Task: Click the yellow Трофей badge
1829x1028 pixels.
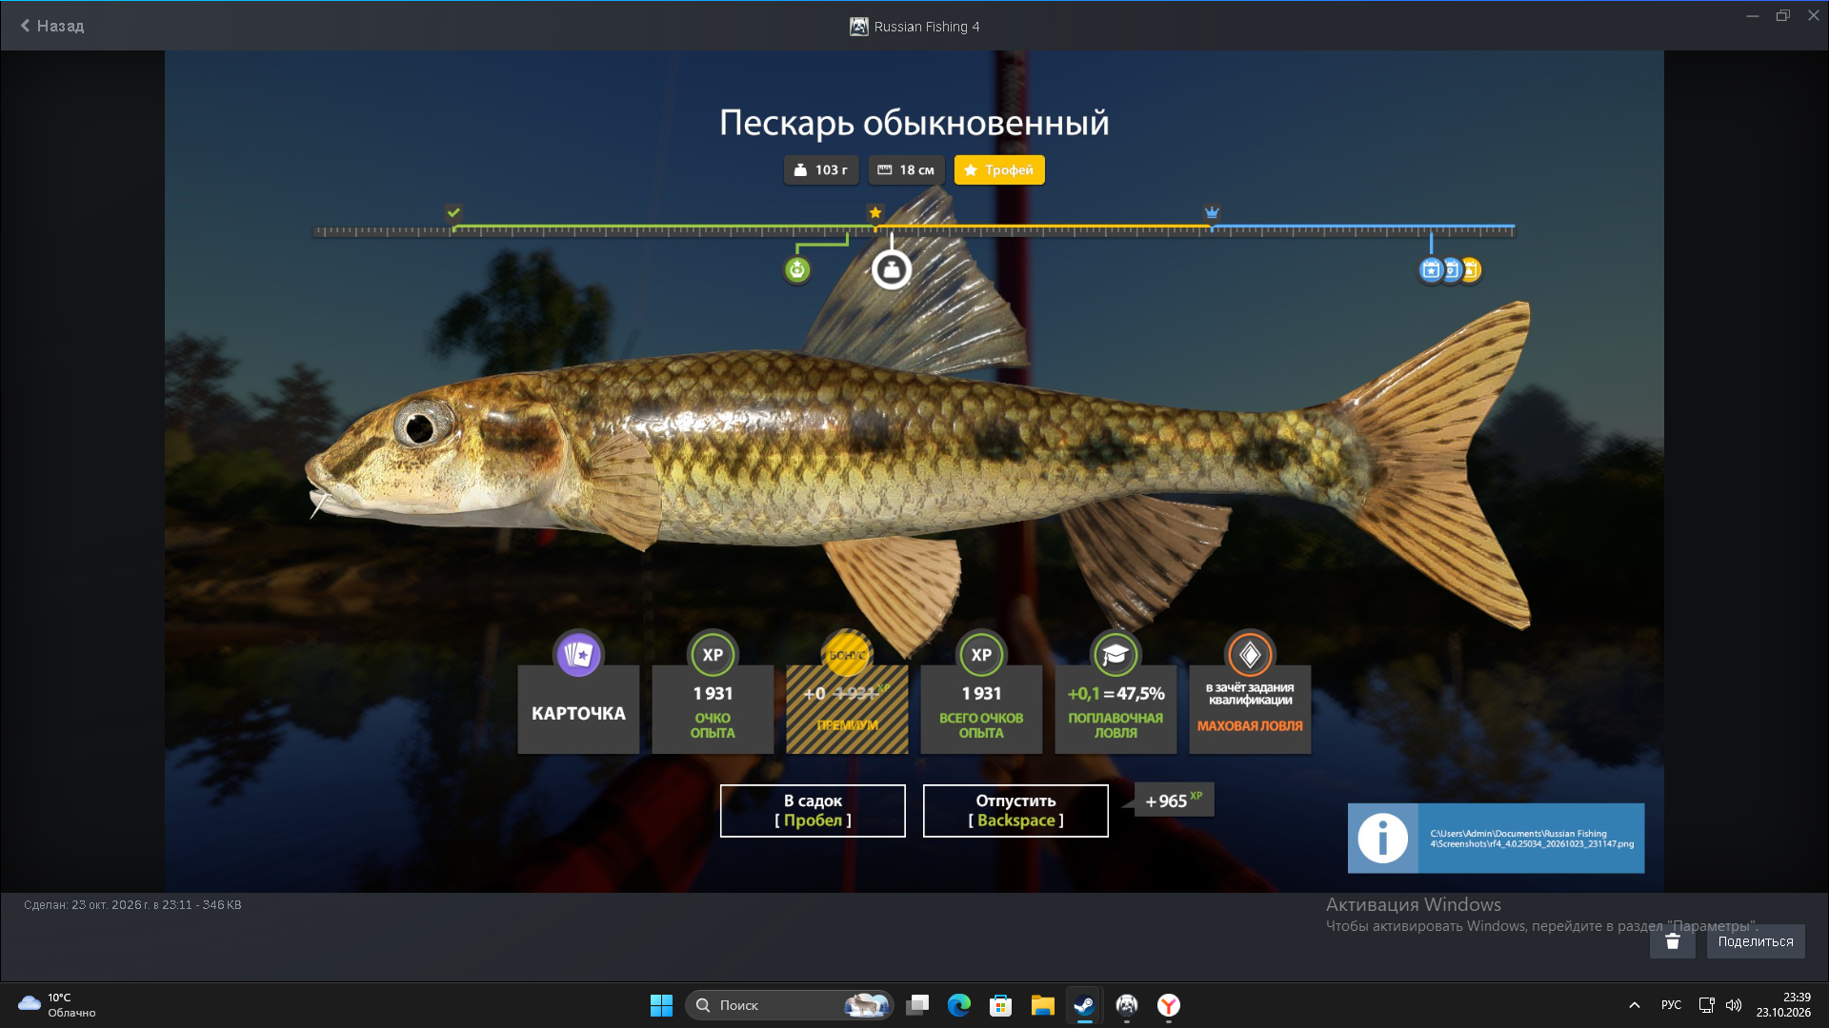Action: 999,169
